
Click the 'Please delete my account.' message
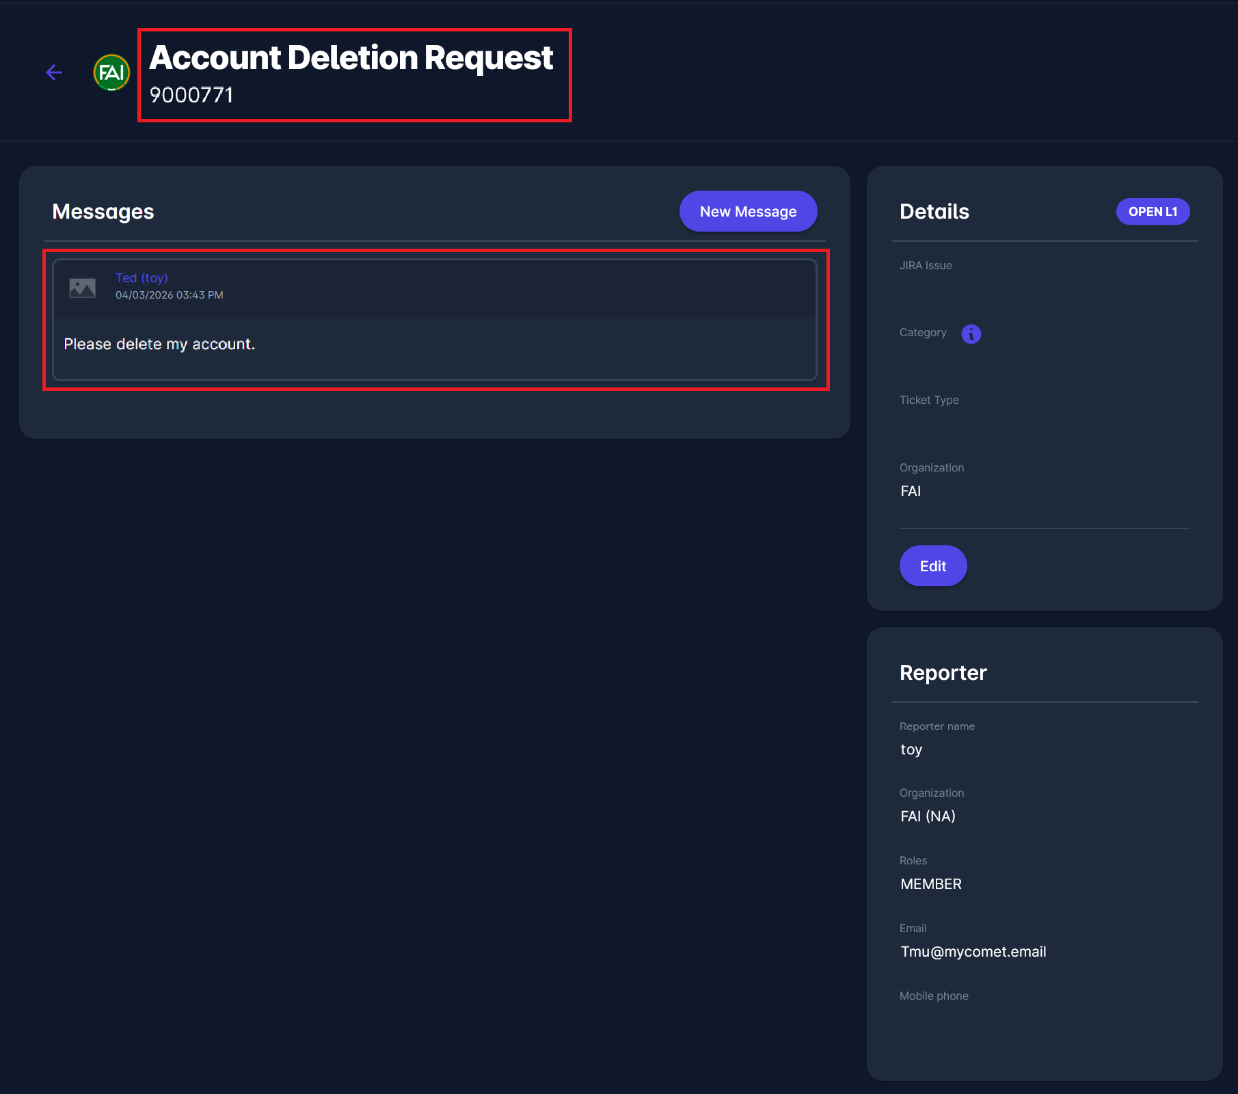(x=159, y=344)
